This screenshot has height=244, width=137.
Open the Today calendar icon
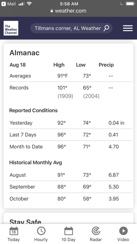coord(14,231)
